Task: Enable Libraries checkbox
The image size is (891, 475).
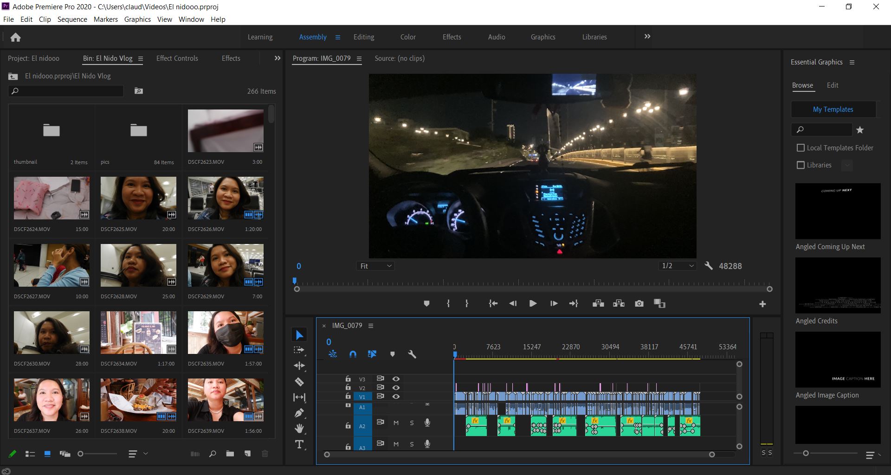Action: (x=801, y=165)
